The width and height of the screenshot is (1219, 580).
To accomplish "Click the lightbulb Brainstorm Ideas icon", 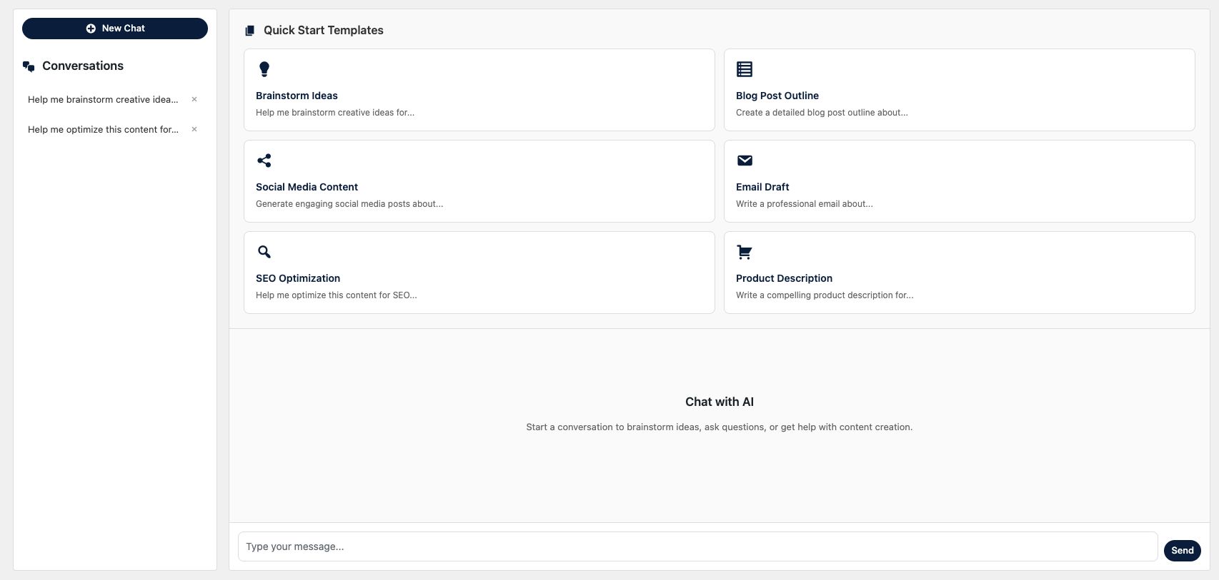I will click(x=264, y=69).
